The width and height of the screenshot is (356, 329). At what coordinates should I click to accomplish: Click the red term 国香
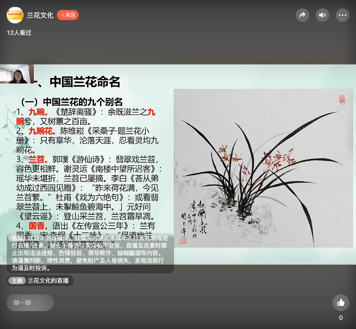click(38, 226)
